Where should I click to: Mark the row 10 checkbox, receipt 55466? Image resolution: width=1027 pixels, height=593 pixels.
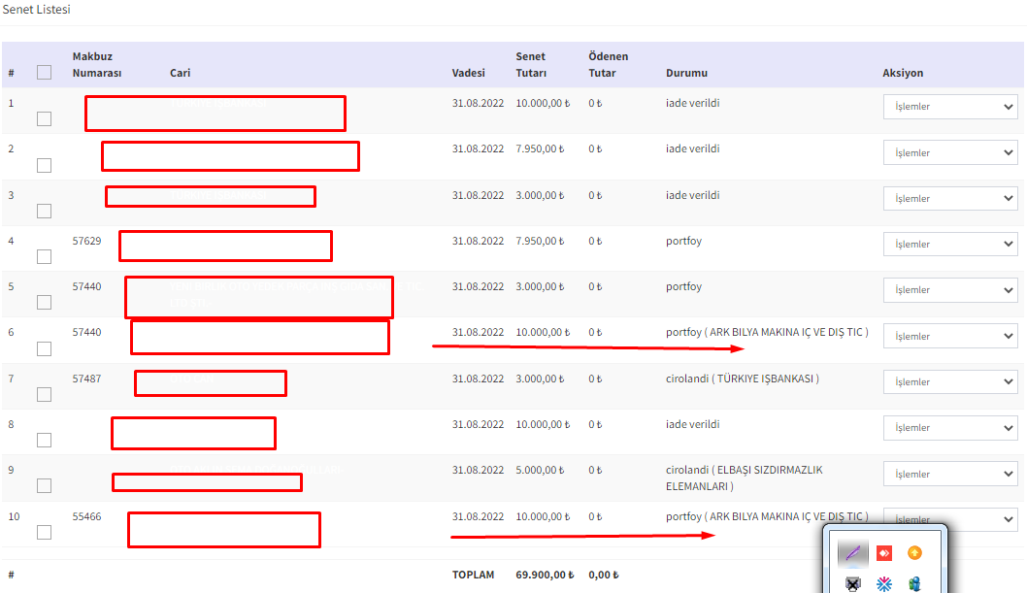click(x=44, y=532)
